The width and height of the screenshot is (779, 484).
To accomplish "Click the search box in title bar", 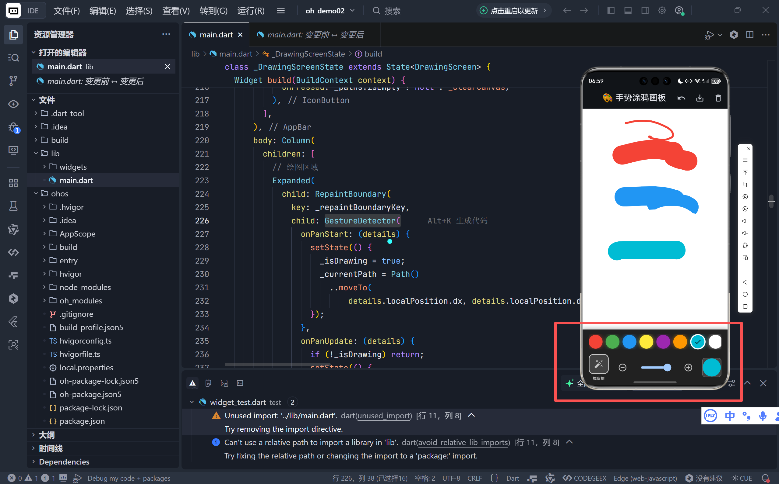I will pos(392,11).
